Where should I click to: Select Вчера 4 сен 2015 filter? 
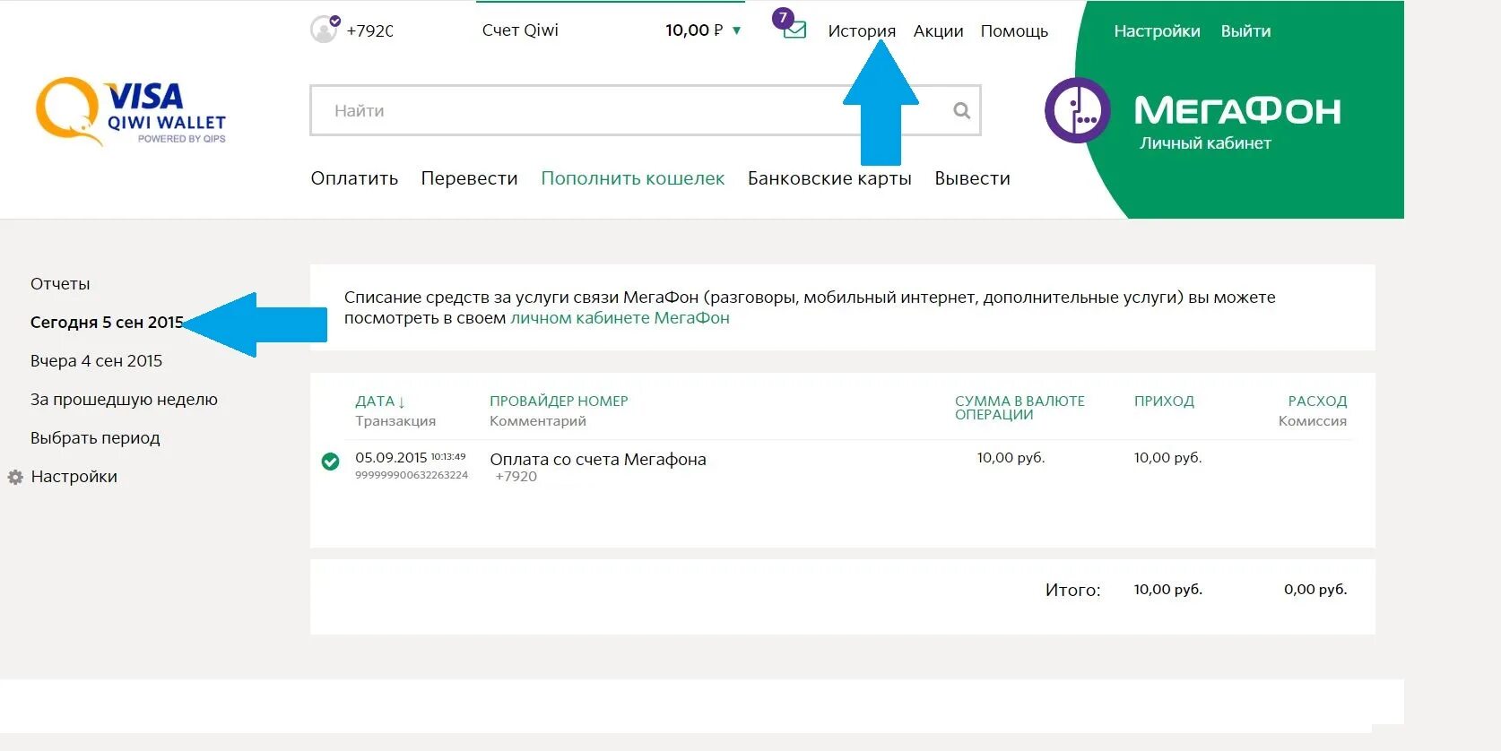pyautogui.click(x=96, y=361)
